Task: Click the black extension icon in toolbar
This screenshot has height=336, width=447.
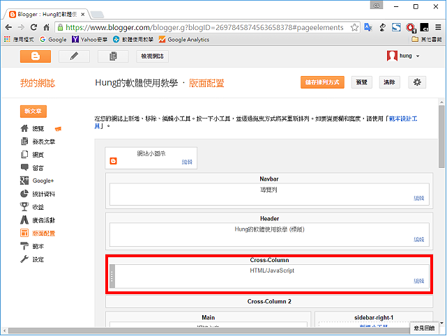Action: click(424, 27)
